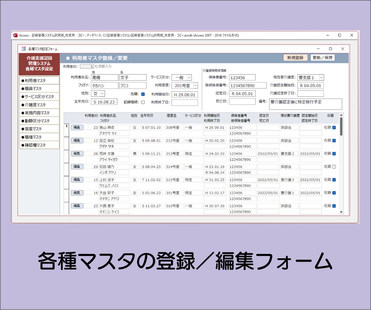Click the 姓 field containing 高橋
The width and height of the screenshot is (371, 310).
[x=105, y=78]
